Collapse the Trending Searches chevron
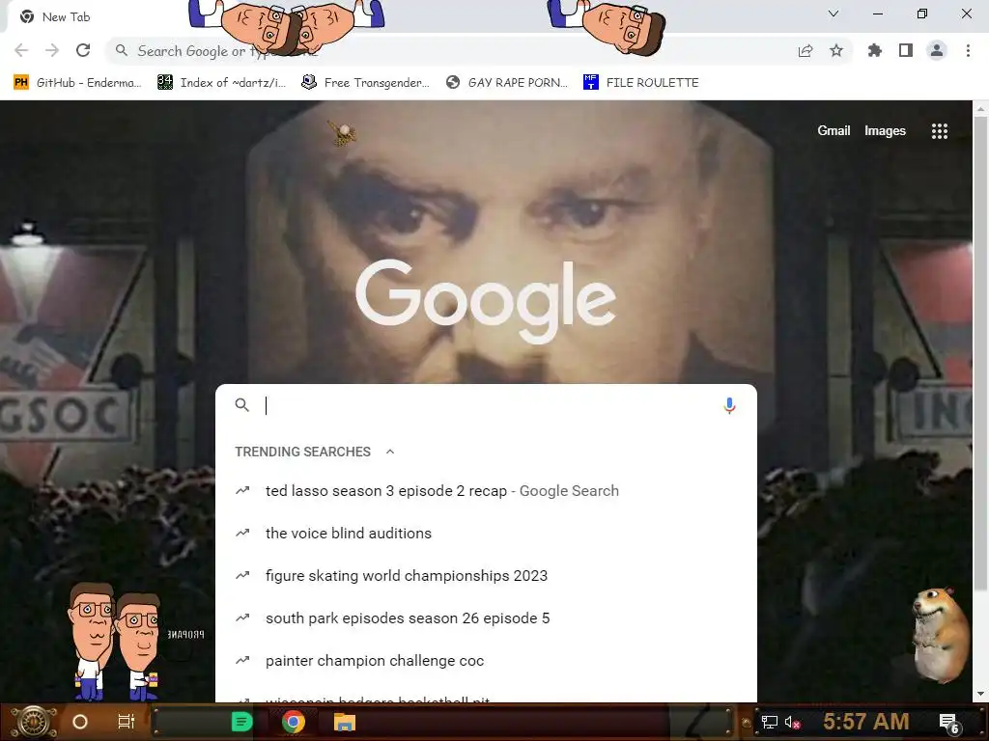This screenshot has height=741, width=989. point(390,452)
